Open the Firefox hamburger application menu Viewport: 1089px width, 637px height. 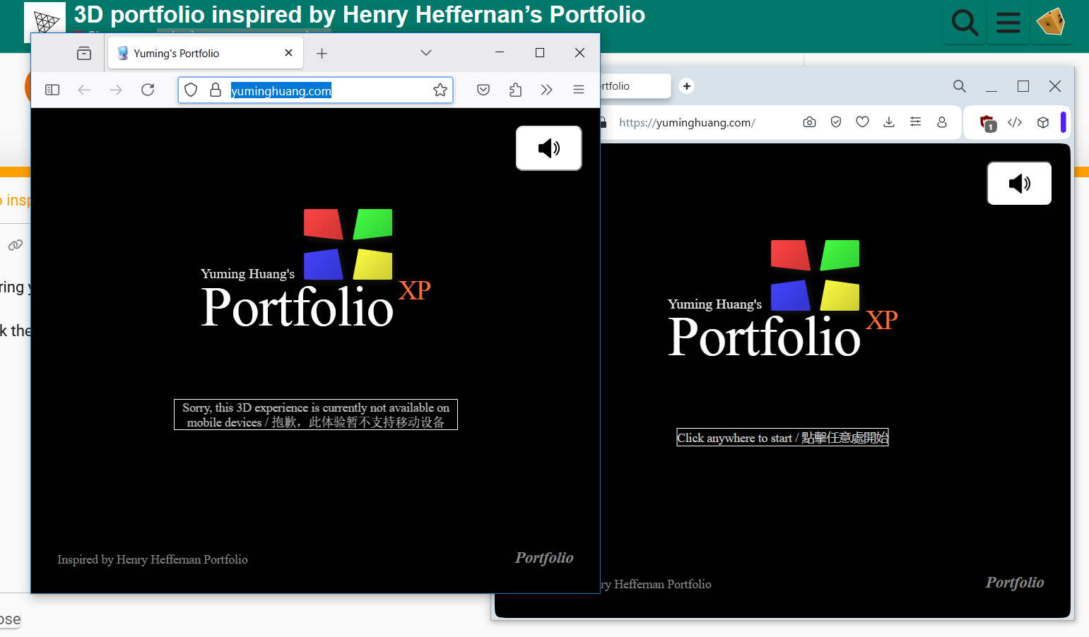(x=579, y=90)
